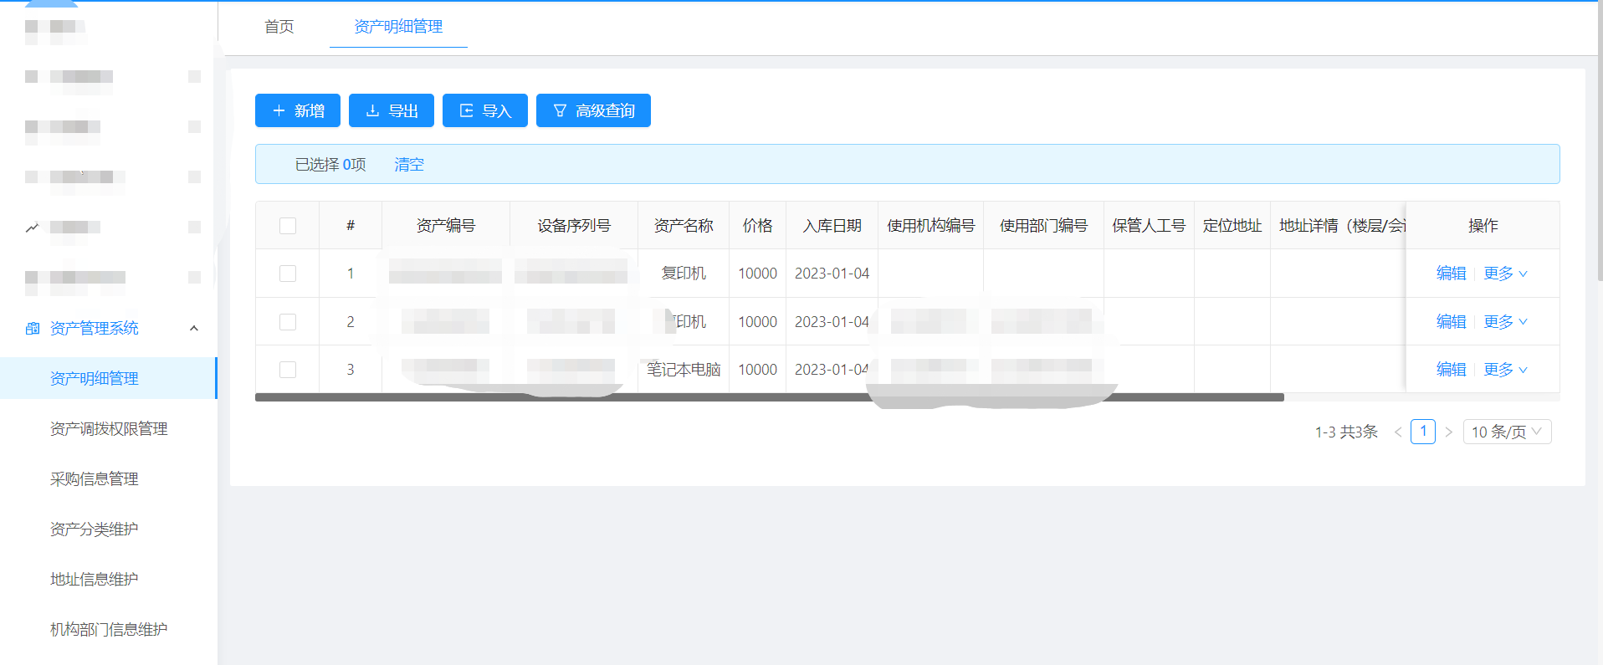Click the 使用部门编号 column header
Image resolution: width=1603 pixels, height=665 pixels.
pyautogui.click(x=1044, y=226)
